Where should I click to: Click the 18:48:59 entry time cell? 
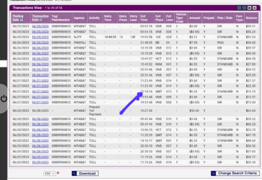110,37
